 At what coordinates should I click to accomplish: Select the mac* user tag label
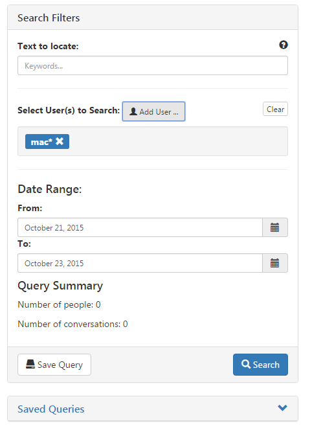coord(41,142)
